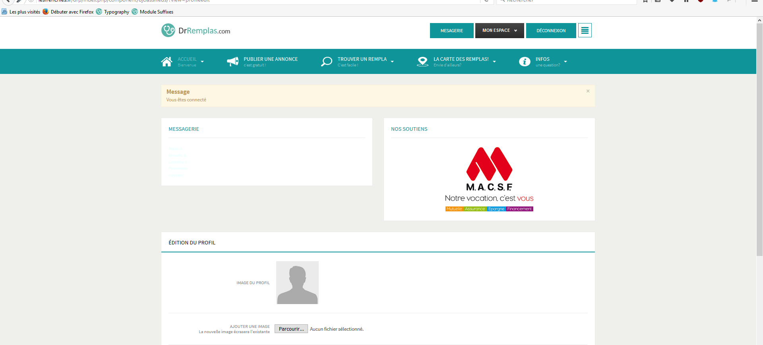Expand the Mon Espace dropdown
The image size is (763, 345).
500,31
